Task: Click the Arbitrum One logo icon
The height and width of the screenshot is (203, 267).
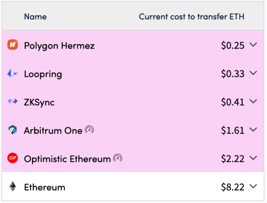Action: coord(12,130)
